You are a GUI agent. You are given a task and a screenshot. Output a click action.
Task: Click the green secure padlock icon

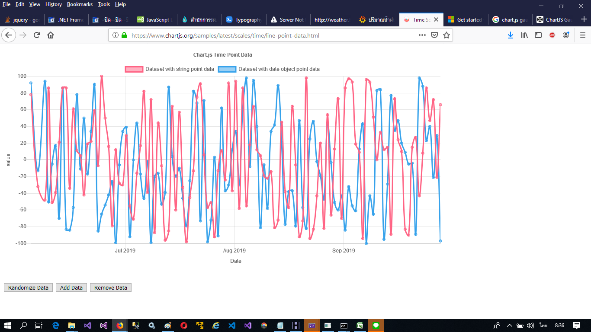click(124, 35)
